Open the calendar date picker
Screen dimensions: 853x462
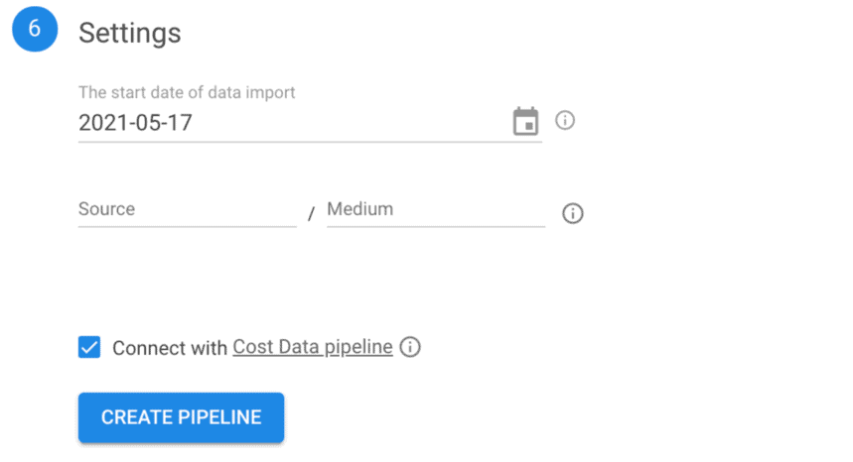[x=524, y=122]
